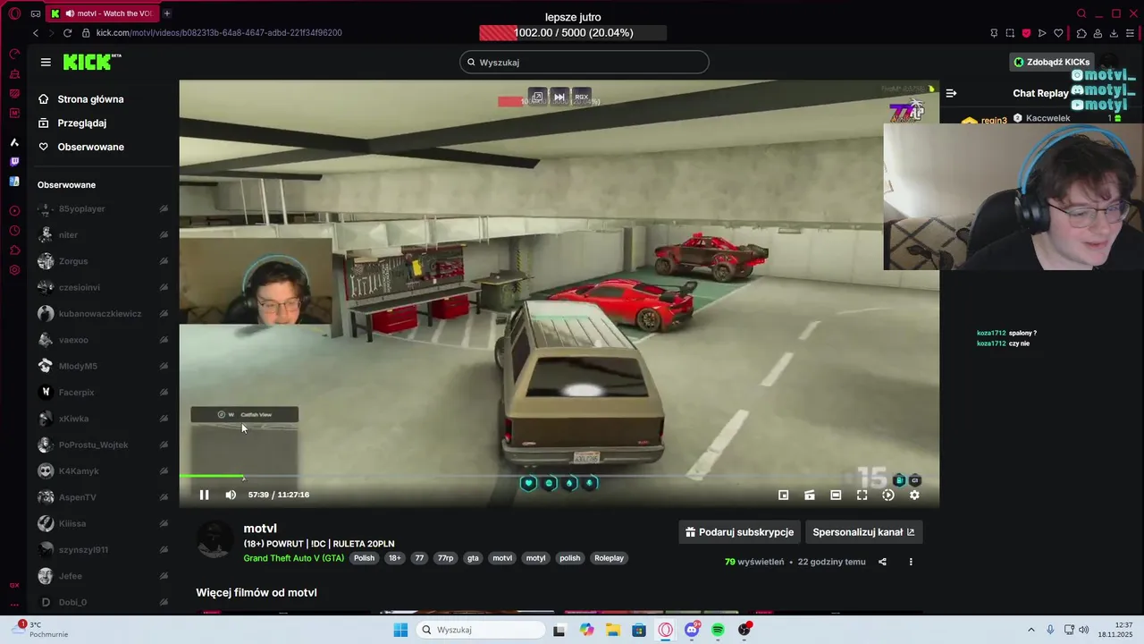Screen dimensions: 1144x644
Task: Click Spersonalizuj kanał button
Action: 863,532
